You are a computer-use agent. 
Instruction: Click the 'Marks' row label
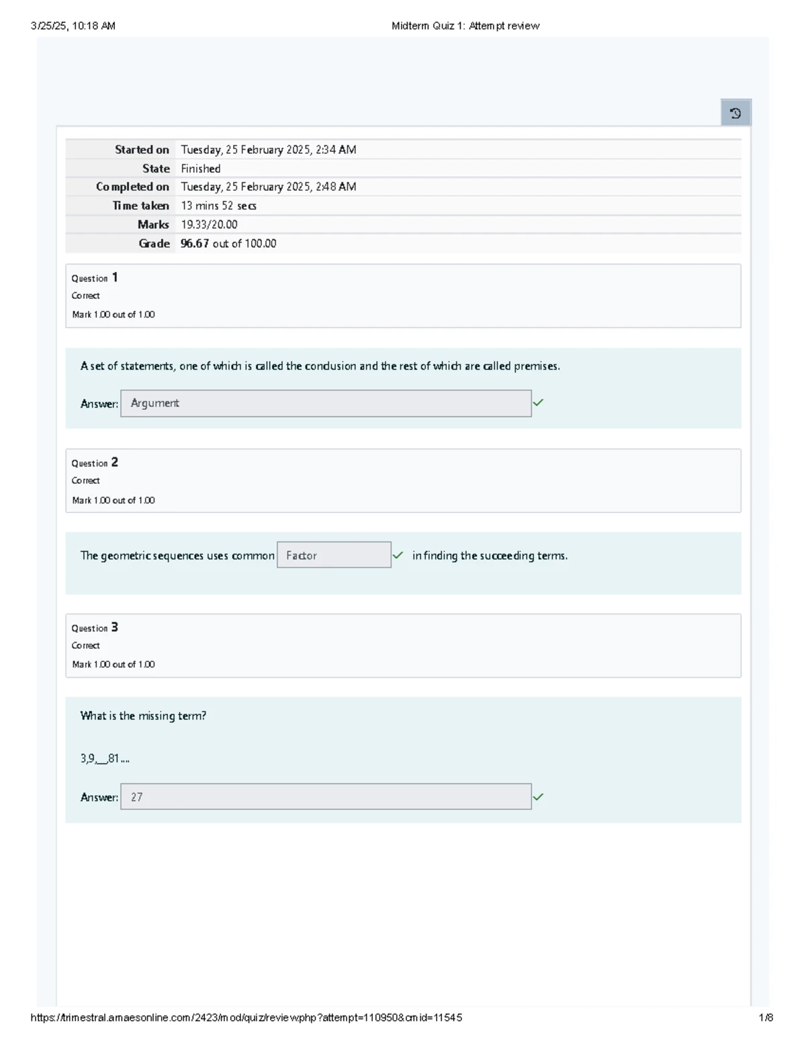point(153,225)
